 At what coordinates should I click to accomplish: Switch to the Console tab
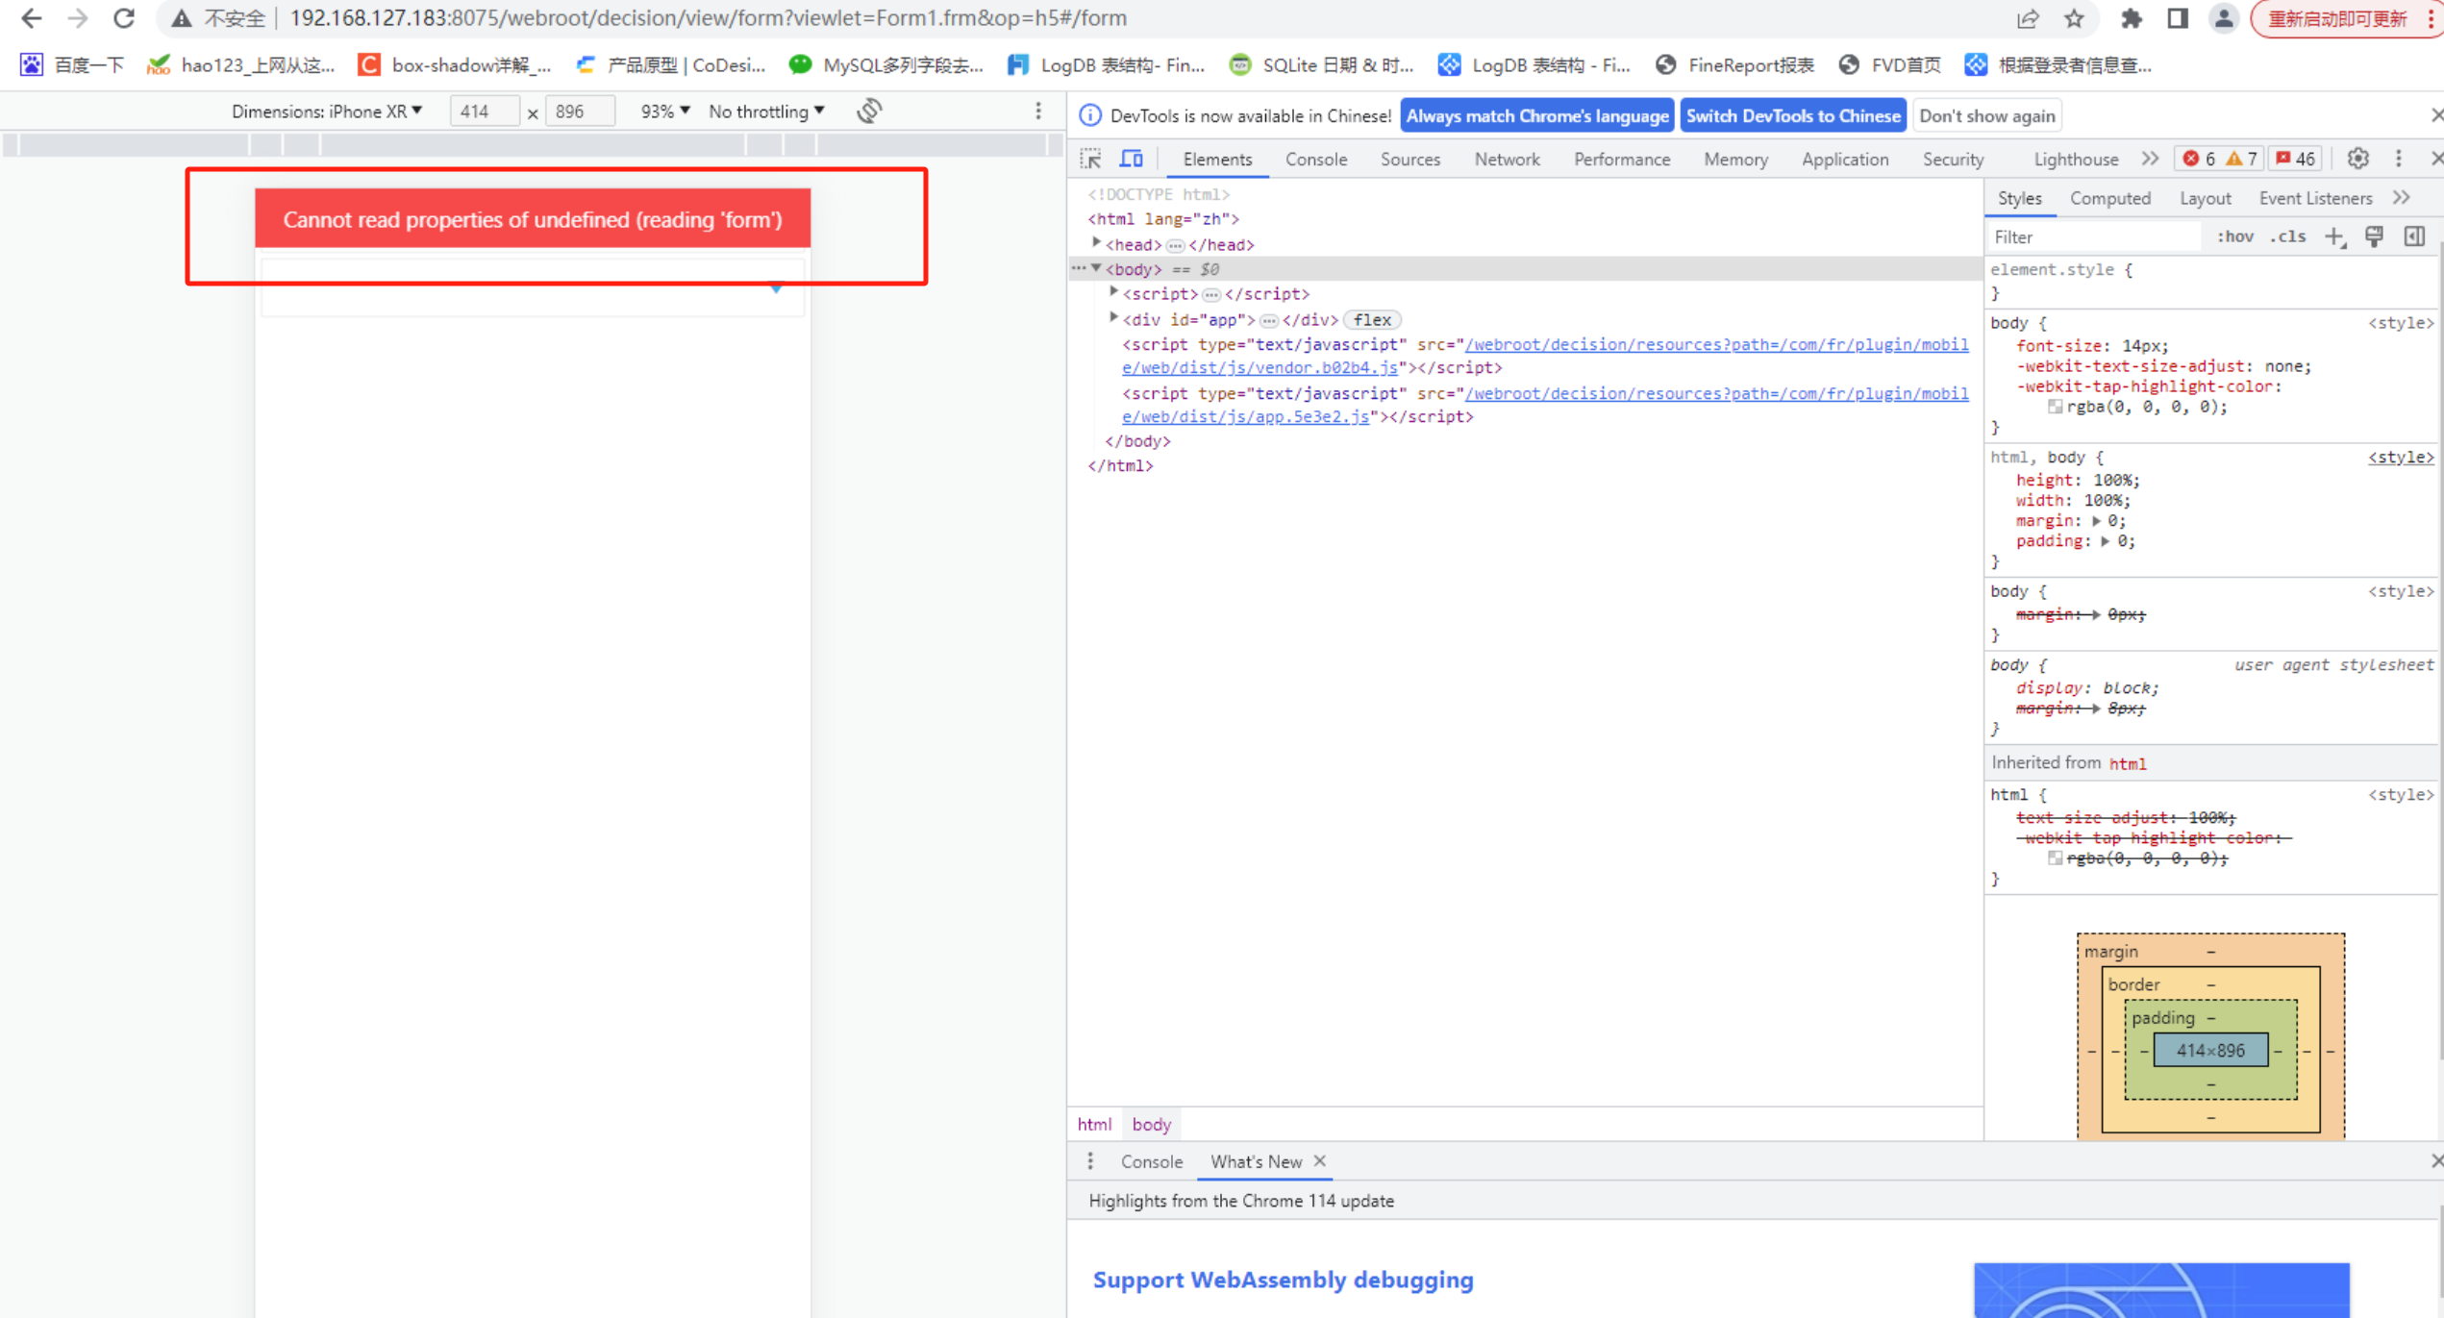[x=1316, y=160]
